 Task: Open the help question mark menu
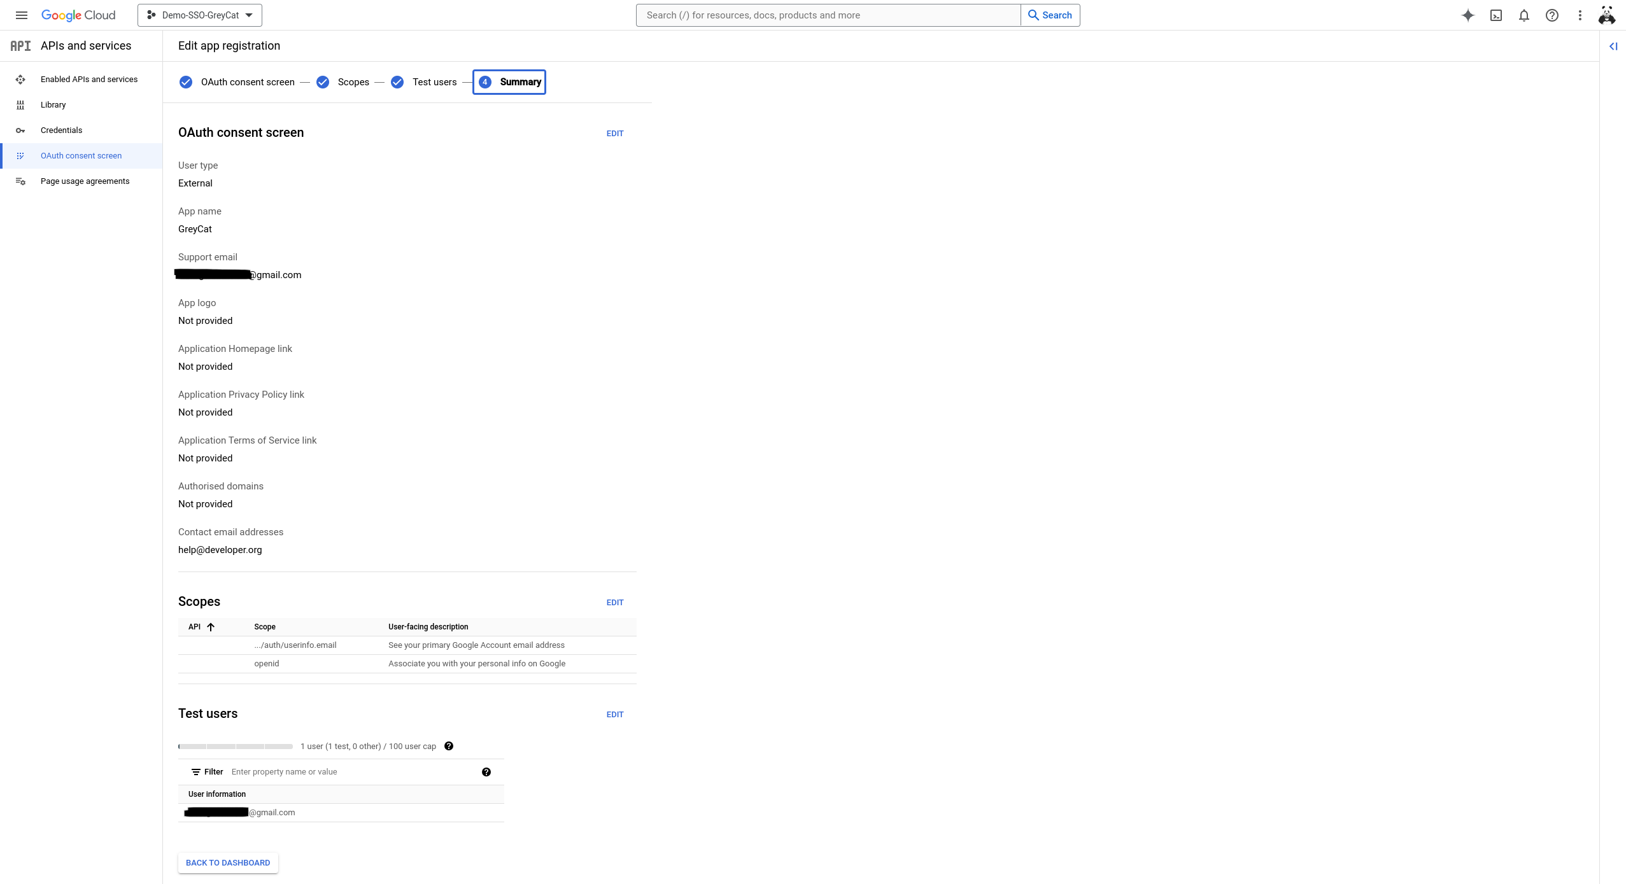(1552, 15)
